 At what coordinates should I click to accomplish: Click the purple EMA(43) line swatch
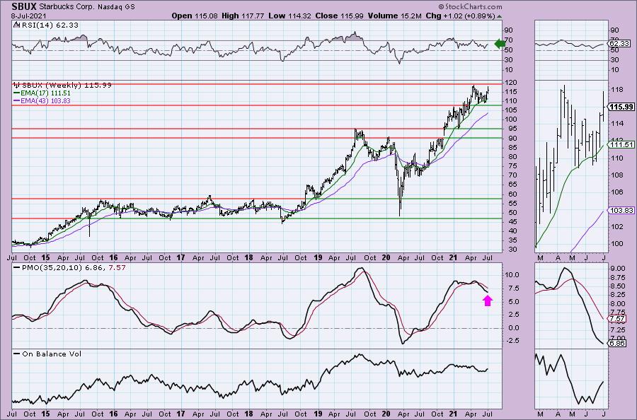coord(17,100)
